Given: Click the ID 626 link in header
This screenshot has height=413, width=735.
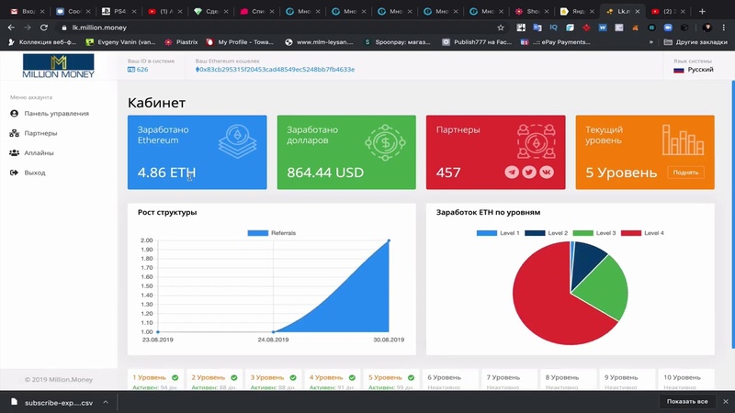Looking at the screenshot, I should pos(138,70).
